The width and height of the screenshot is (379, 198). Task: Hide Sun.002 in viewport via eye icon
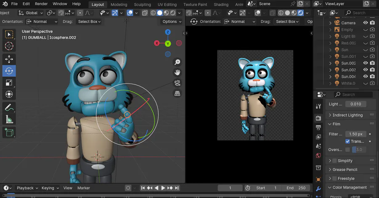pyautogui.click(x=366, y=63)
